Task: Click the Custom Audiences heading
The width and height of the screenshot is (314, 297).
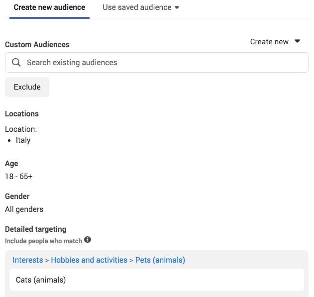Action: 37,45
